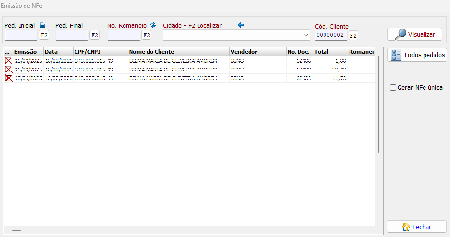
Task: Click the document icon beside Ped. Inicial
Action: (42, 25)
